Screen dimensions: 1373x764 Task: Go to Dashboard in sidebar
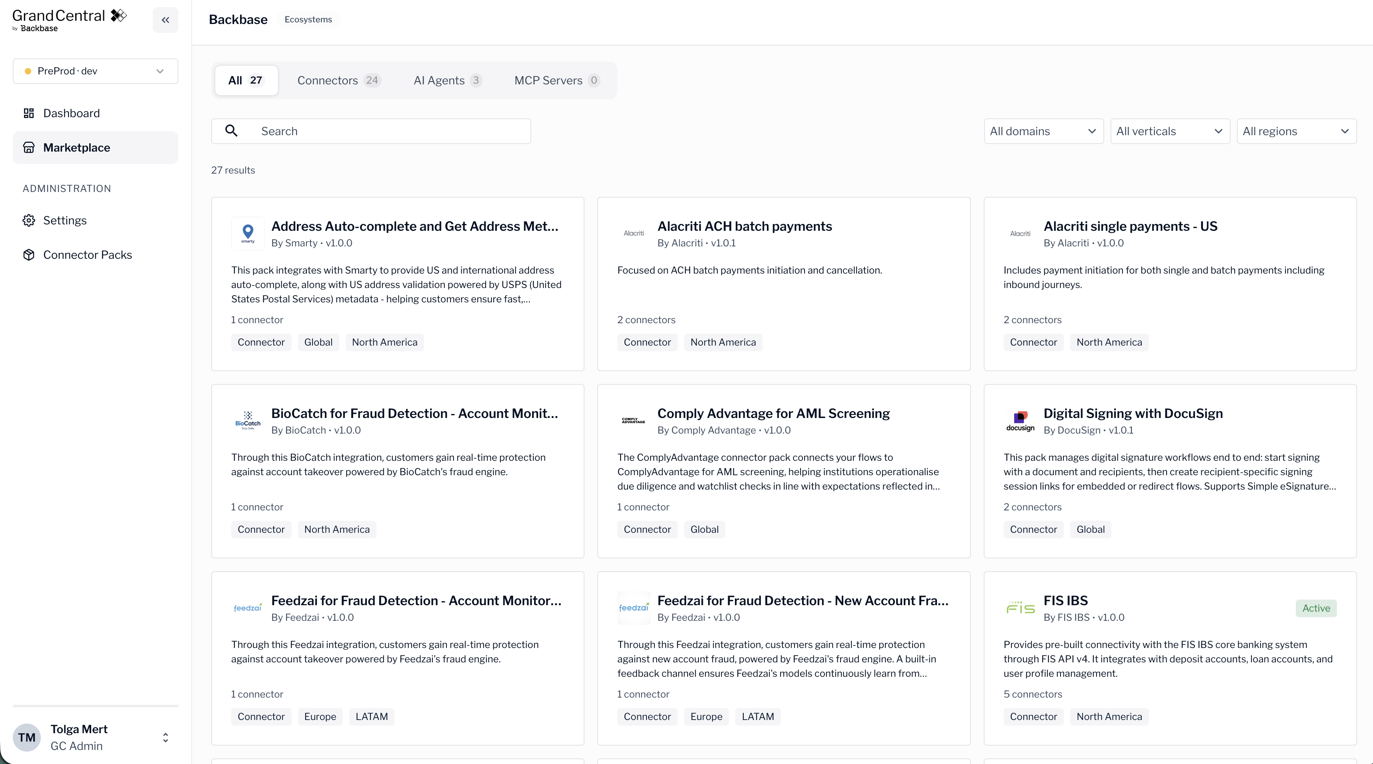click(x=95, y=113)
